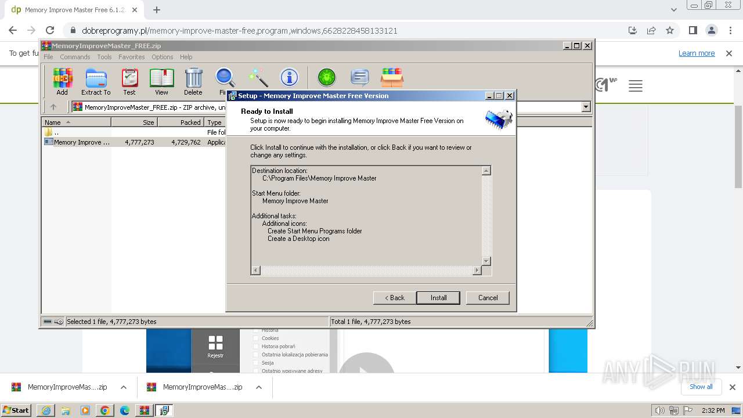743x418 pixels.
Task: Open the Chrome profile avatar
Action: [x=711, y=31]
